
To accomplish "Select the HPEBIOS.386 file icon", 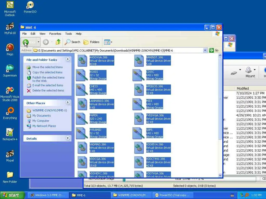I will click(139, 90).
